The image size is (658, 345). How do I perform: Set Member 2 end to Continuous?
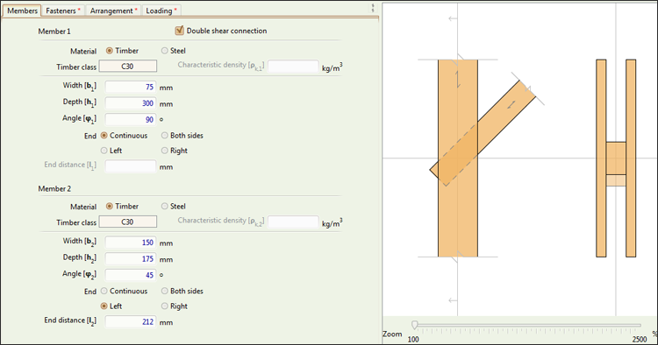coord(104,291)
